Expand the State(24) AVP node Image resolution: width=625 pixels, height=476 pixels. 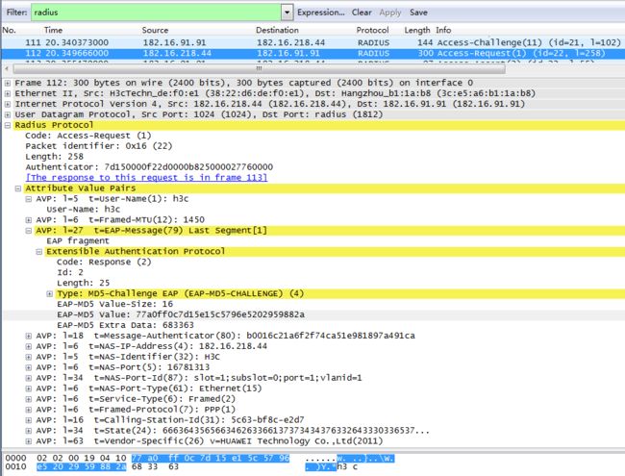(x=28, y=431)
